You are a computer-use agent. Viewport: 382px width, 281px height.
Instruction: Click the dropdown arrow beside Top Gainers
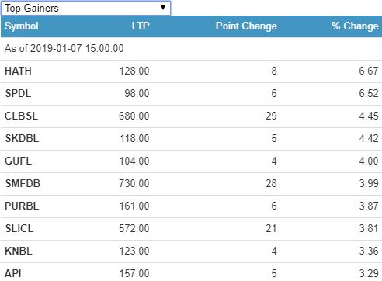[163, 8]
